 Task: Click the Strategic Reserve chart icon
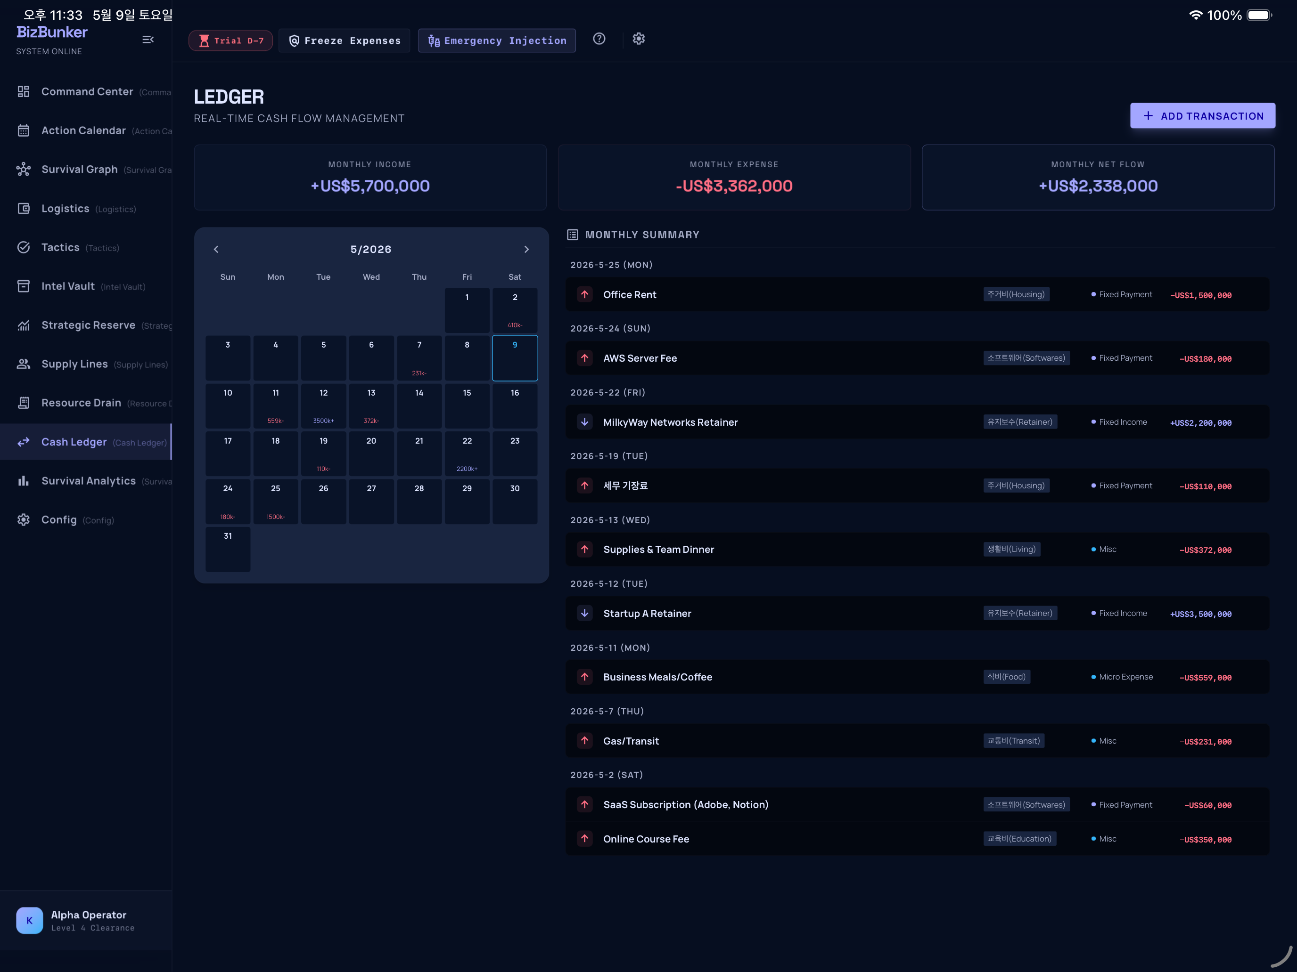click(x=24, y=325)
